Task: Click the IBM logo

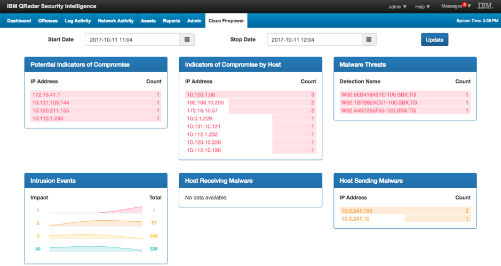Action: pyautogui.click(x=485, y=6)
